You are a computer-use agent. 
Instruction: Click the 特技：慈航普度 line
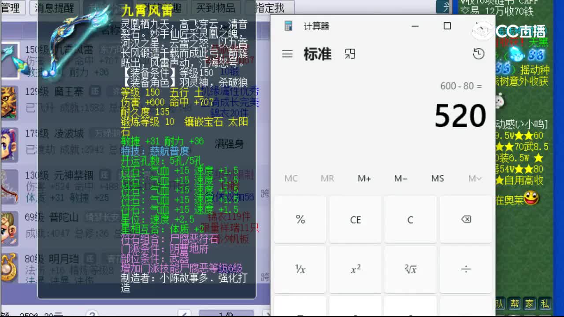155,151
